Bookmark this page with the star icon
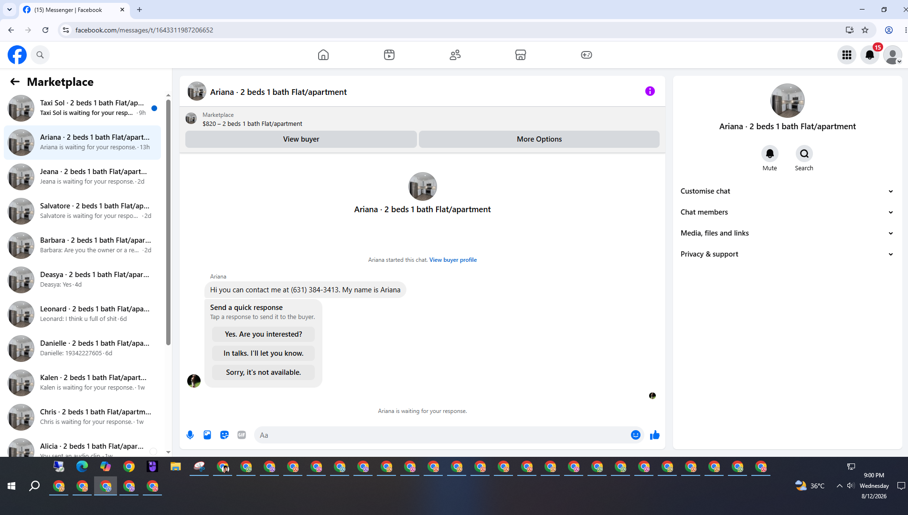 (865, 30)
